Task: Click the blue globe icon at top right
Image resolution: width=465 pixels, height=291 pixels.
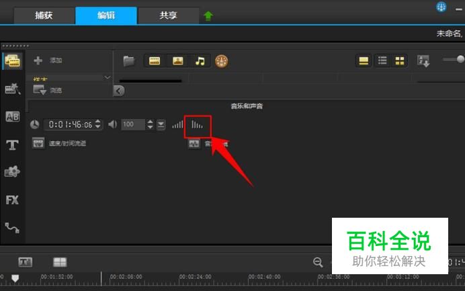Action: pos(441,7)
